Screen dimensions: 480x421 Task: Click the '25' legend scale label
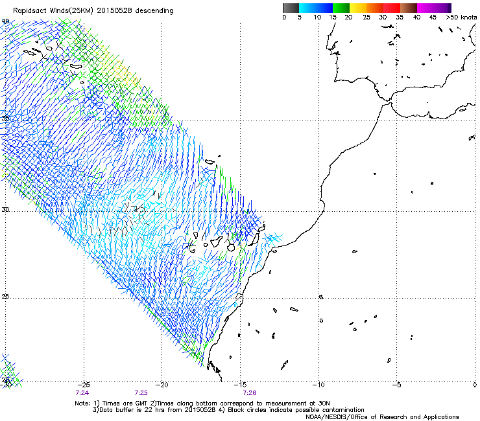click(366, 17)
